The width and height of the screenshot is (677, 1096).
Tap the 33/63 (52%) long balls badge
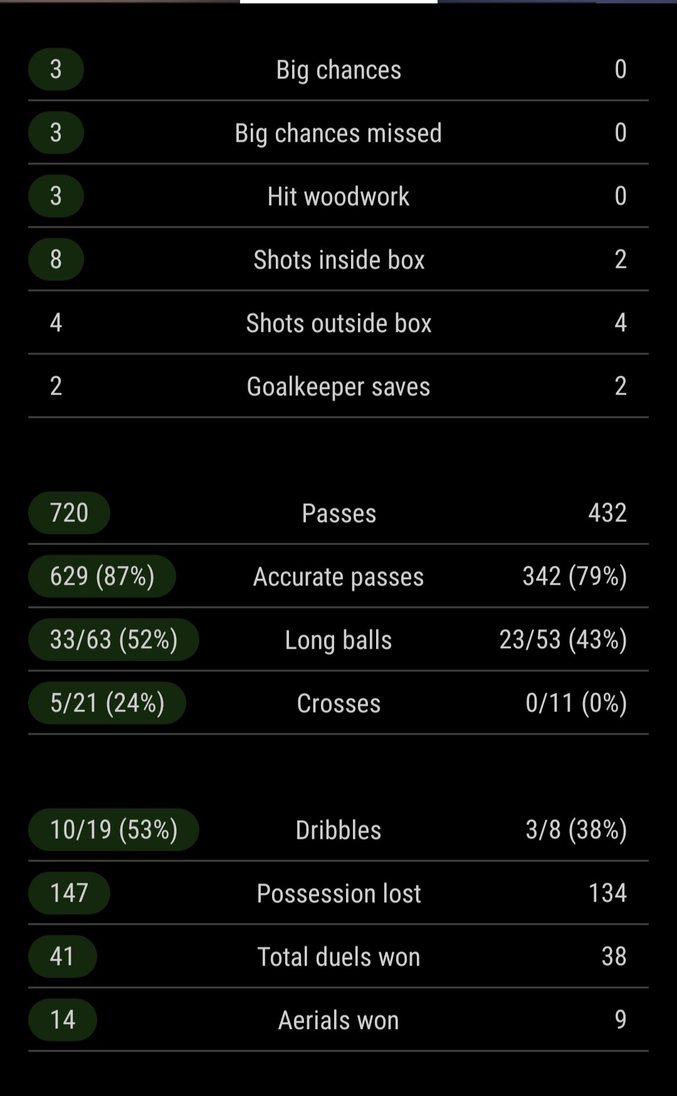tap(113, 639)
